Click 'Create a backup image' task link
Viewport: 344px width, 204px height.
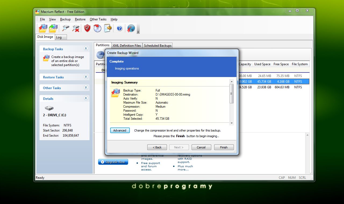[x=67, y=61]
